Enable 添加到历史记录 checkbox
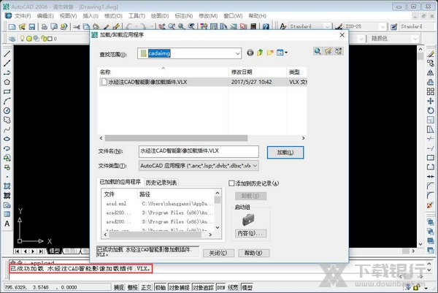The height and width of the screenshot is (293, 438). pos(231,183)
